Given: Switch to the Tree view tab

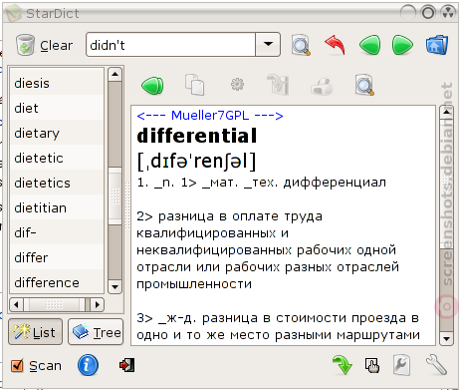Looking at the screenshot, I should coord(96,332).
